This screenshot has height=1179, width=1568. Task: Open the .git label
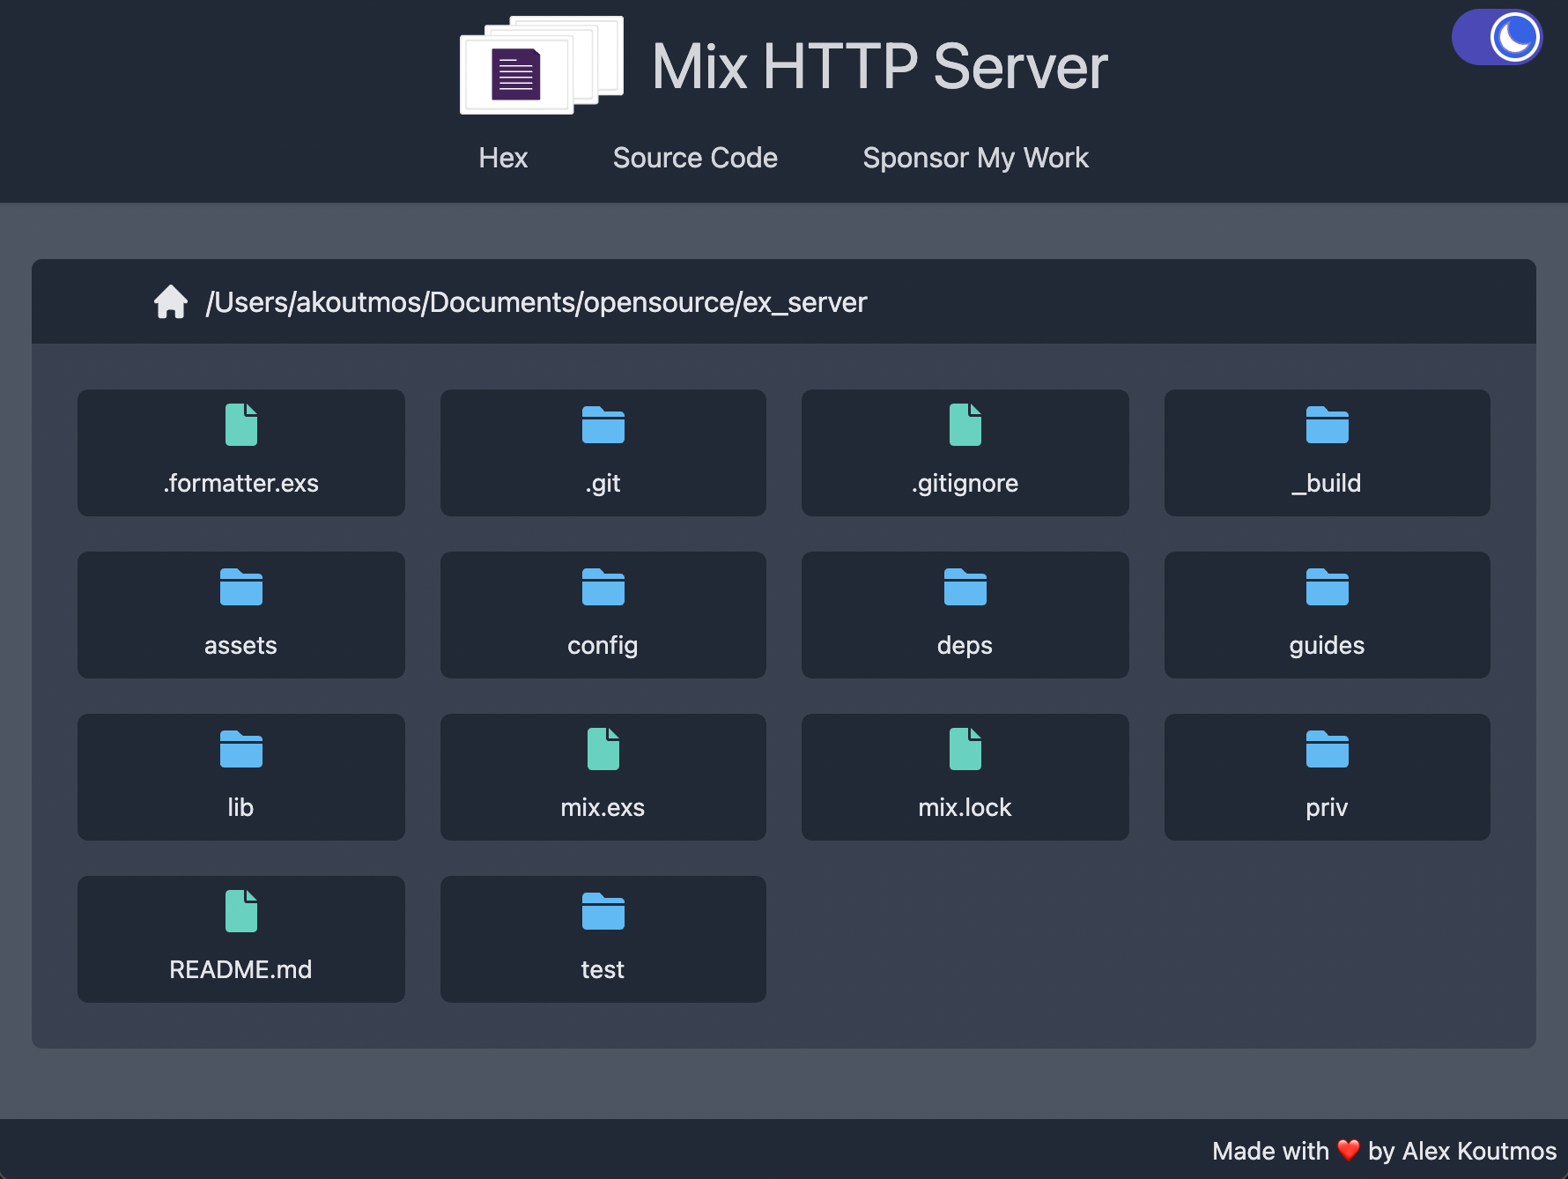coord(603,483)
